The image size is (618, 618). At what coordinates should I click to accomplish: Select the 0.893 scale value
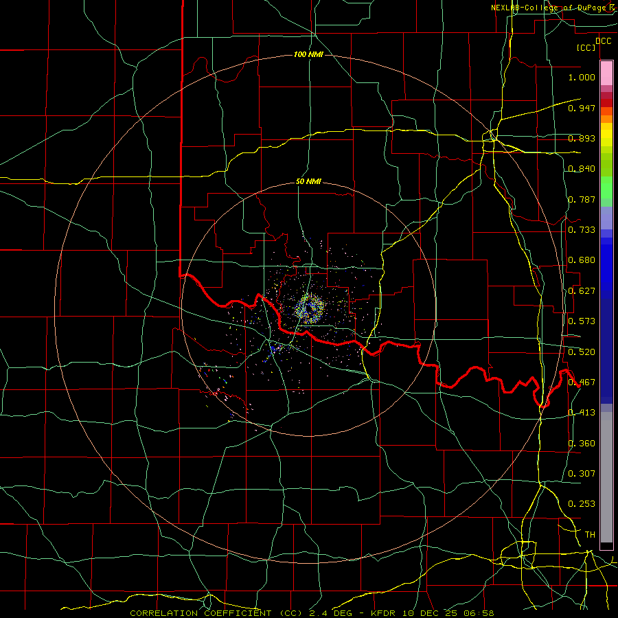[582, 138]
